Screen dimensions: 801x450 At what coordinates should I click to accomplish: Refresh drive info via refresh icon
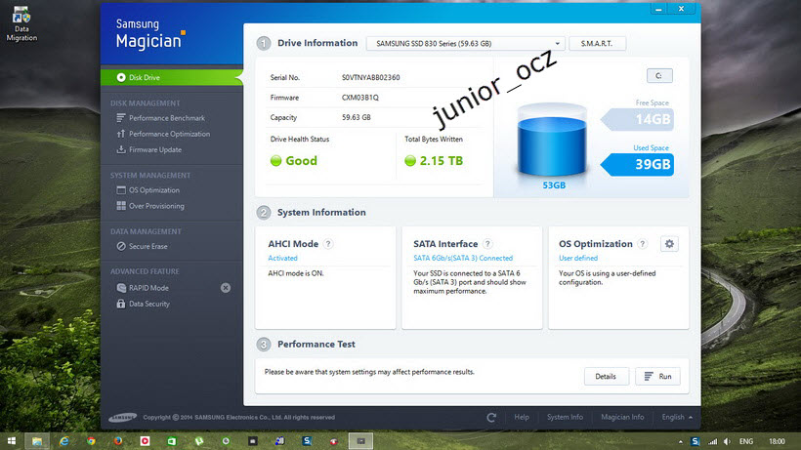pos(491,418)
